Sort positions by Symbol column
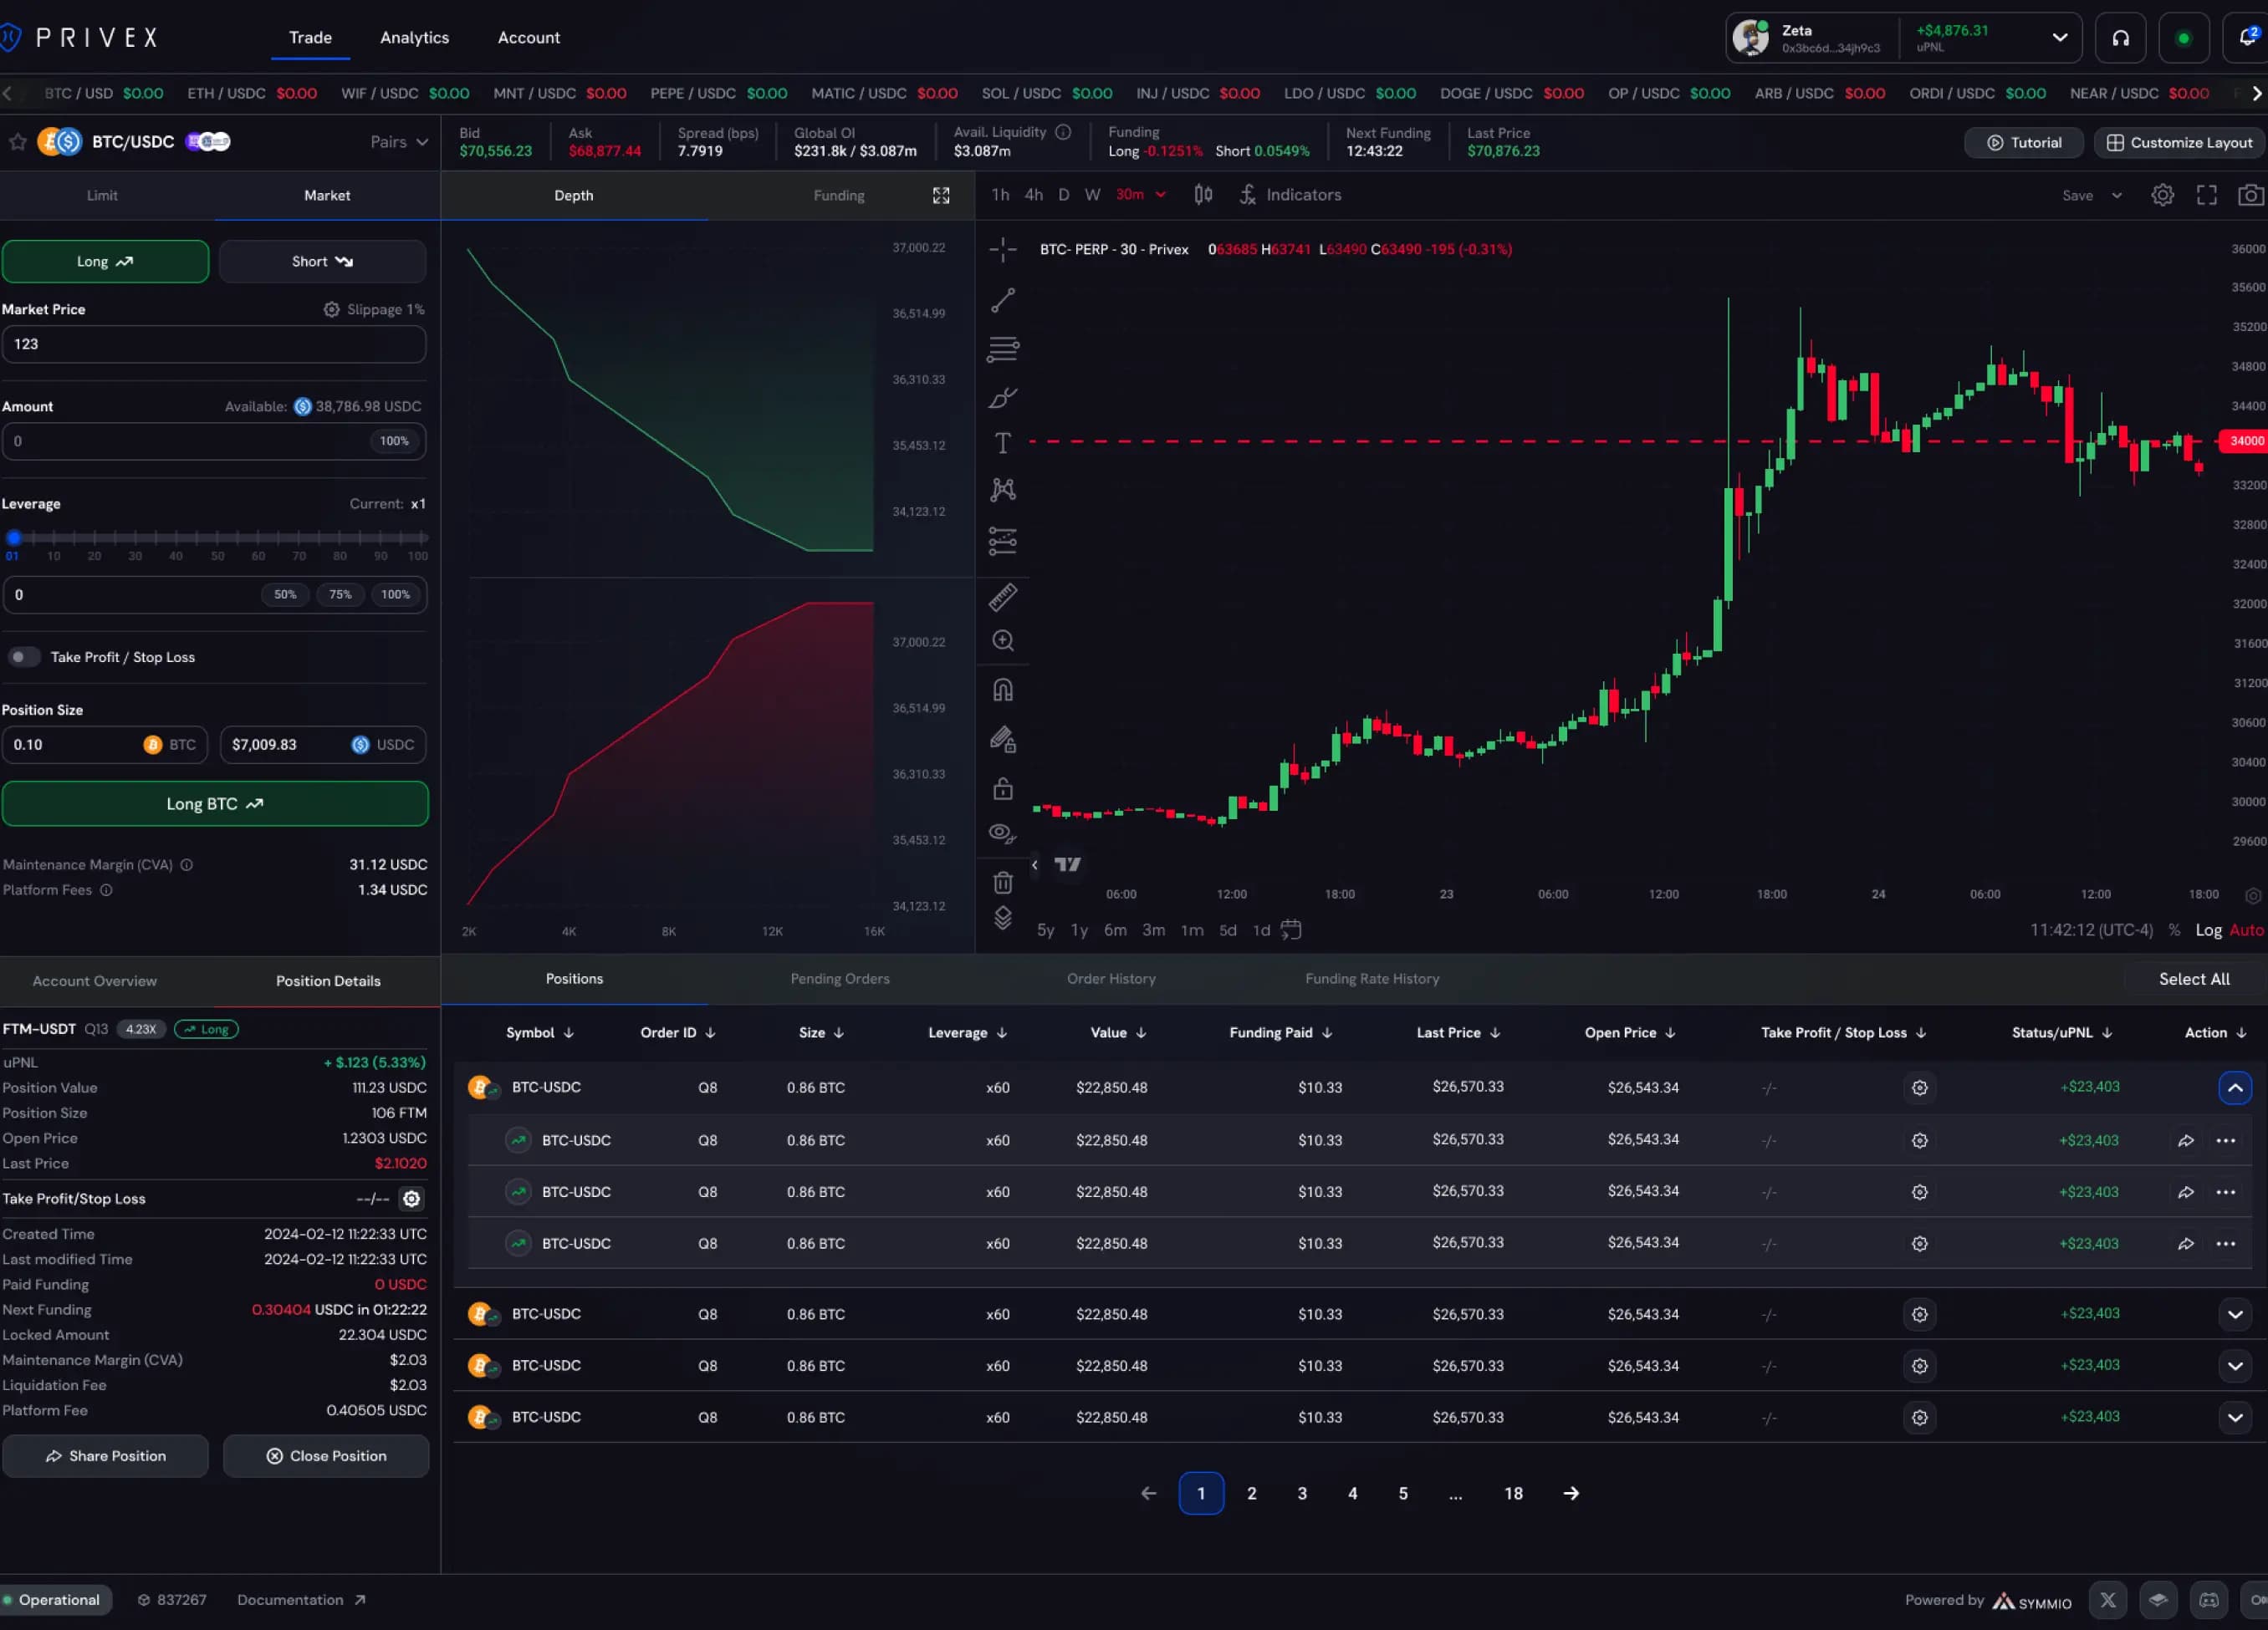This screenshot has width=2268, height=1630. 539,1032
